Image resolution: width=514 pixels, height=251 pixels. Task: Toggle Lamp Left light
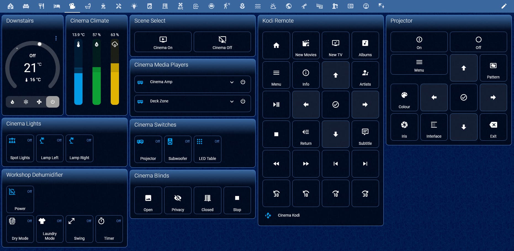tap(50, 148)
